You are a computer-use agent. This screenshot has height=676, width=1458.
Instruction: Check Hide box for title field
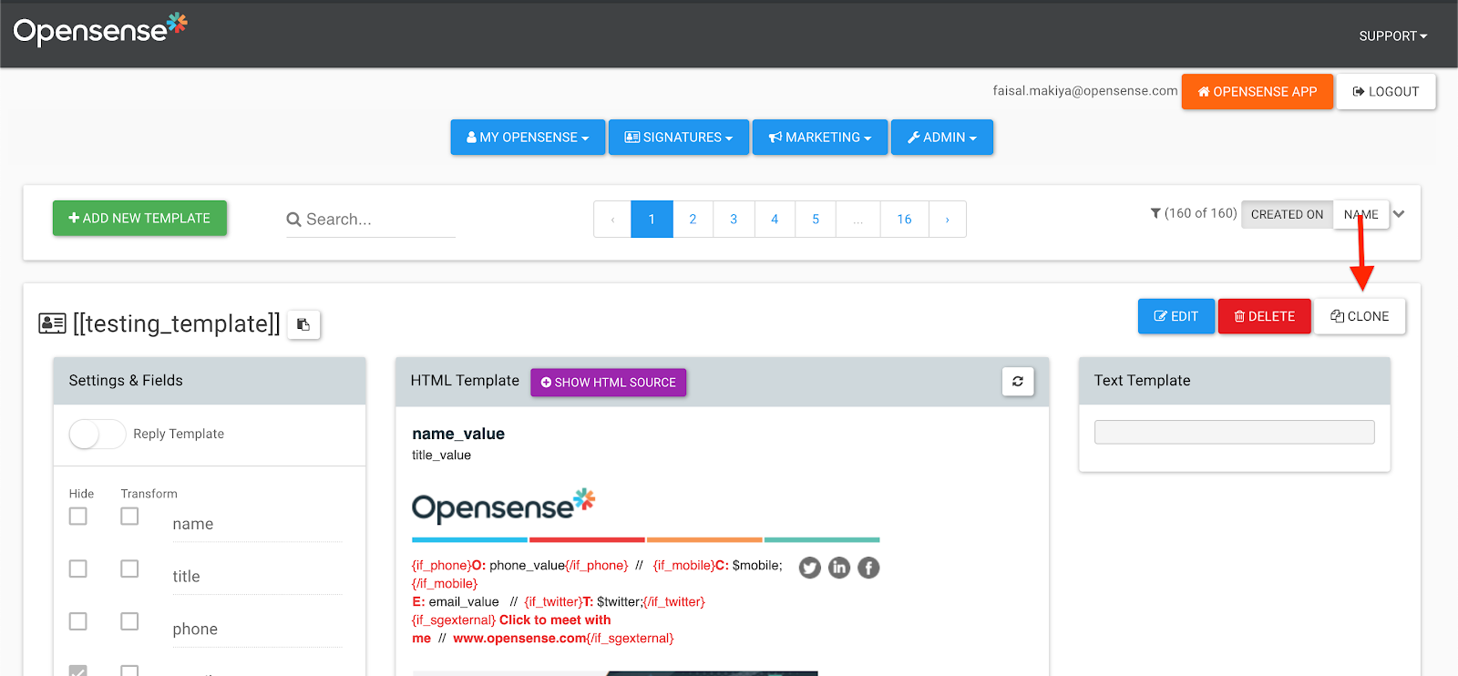pyautogui.click(x=78, y=568)
